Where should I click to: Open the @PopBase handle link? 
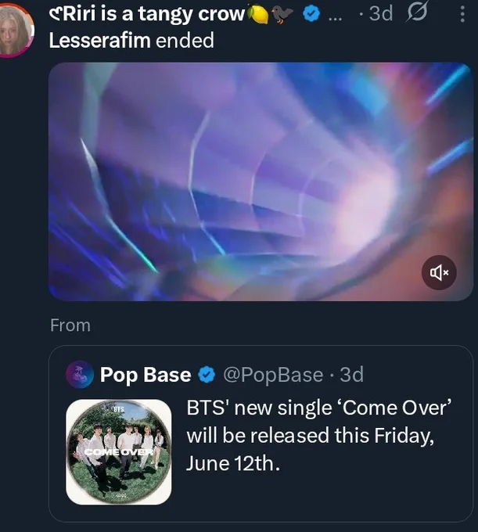(x=273, y=375)
